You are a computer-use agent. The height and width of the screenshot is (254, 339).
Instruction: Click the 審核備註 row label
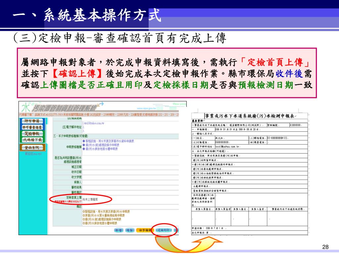76,192
